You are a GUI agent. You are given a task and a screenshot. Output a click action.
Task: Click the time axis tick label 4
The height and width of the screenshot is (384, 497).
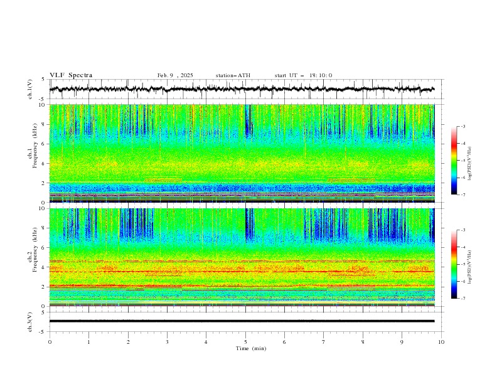click(x=206, y=342)
